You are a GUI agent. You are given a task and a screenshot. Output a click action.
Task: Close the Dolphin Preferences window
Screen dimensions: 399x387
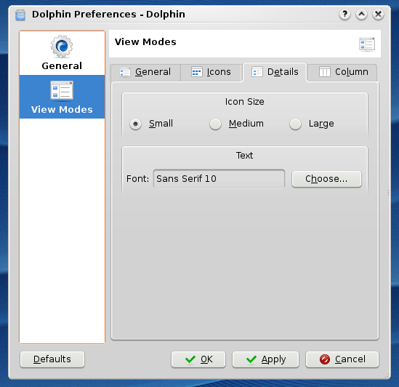378,15
